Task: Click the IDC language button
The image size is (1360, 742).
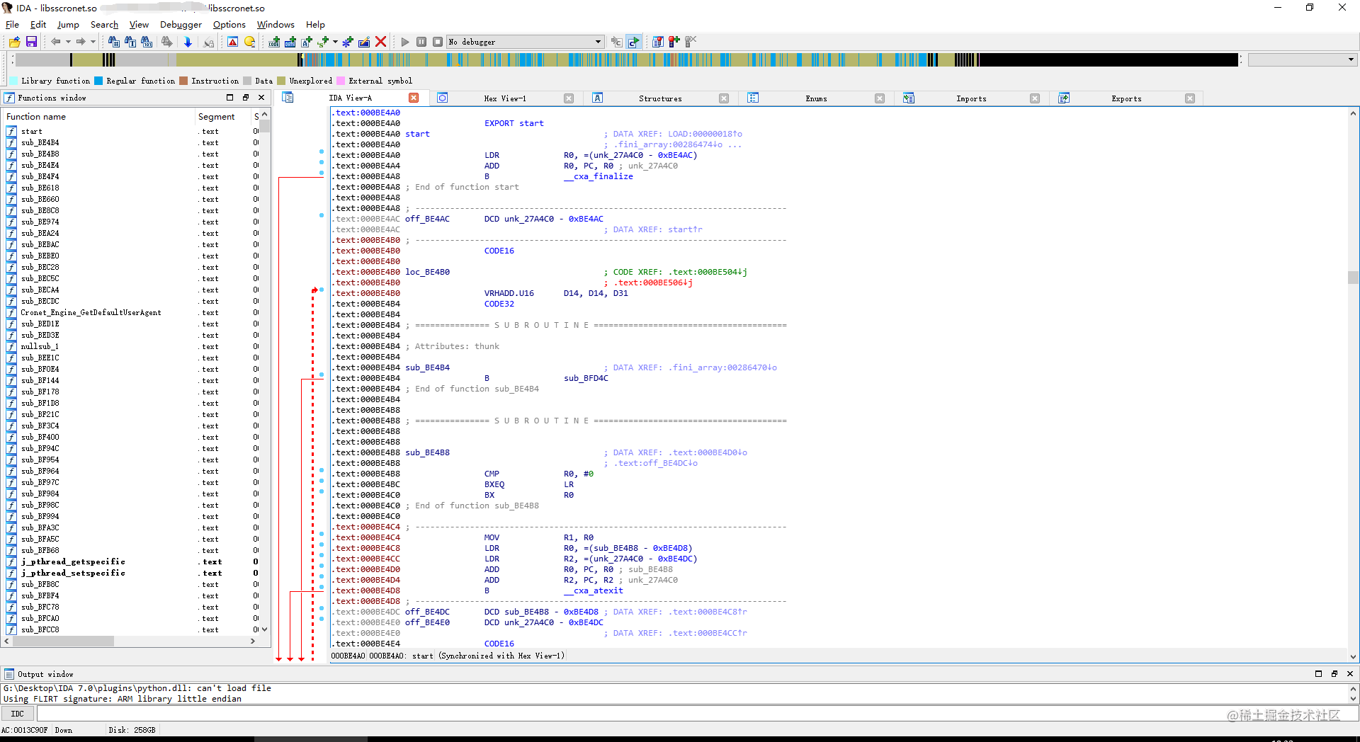Action: [18, 714]
